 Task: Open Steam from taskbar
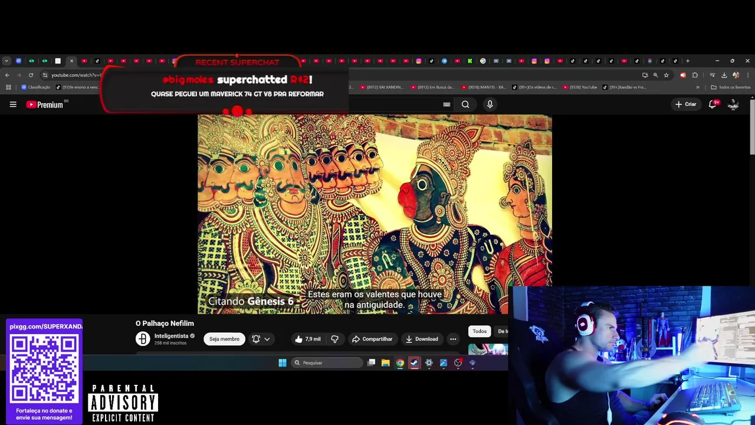[x=415, y=363]
